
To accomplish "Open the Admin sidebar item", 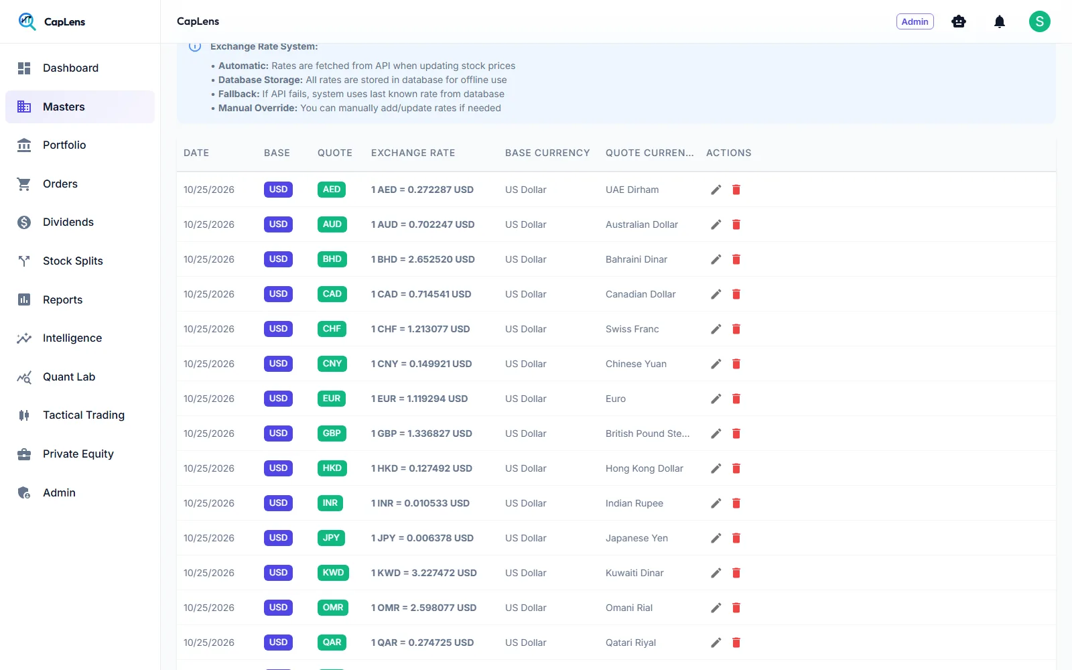I will point(80,492).
